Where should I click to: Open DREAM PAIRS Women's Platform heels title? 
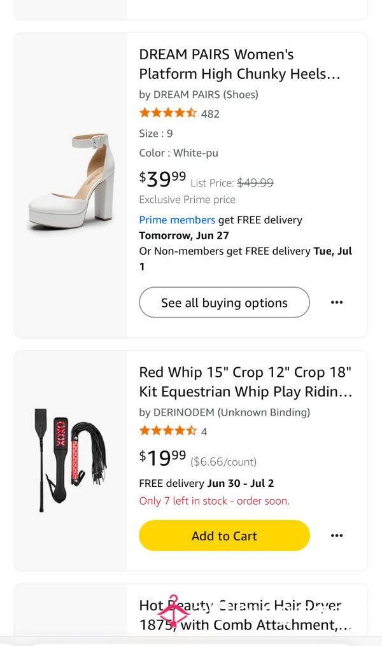240,64
